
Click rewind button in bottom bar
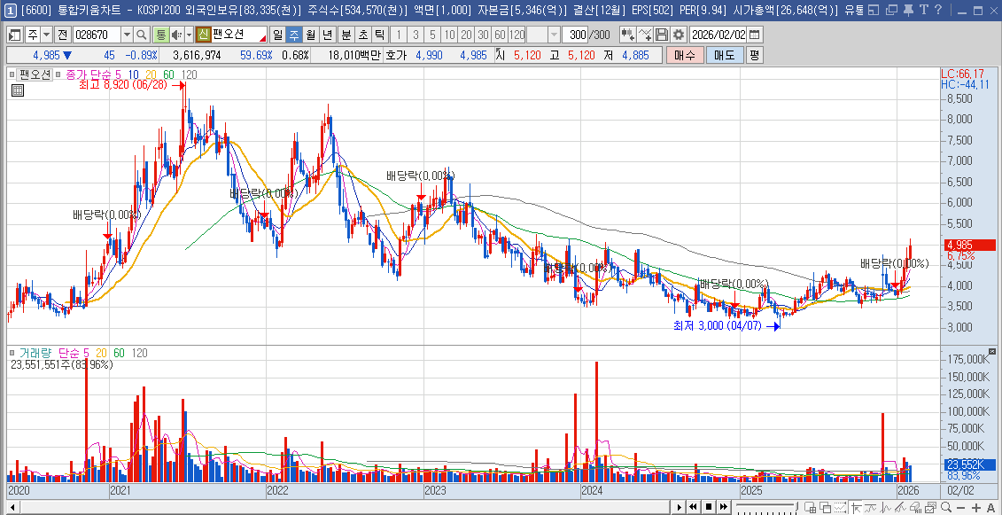pyautogui.click(x=694, y=507)
